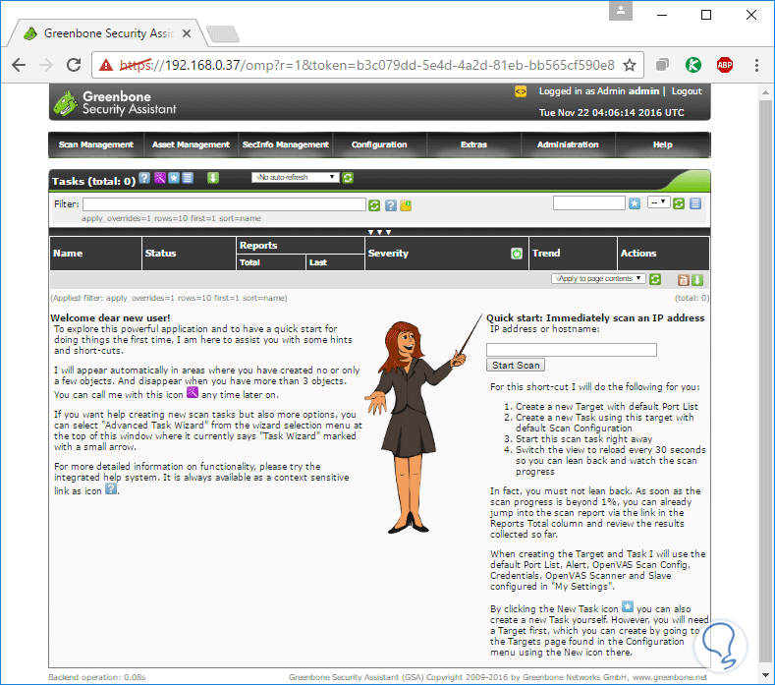Screen dimensions: 775x685
Task: Open Kaspersky extension icon
Action: click(693, 65)
